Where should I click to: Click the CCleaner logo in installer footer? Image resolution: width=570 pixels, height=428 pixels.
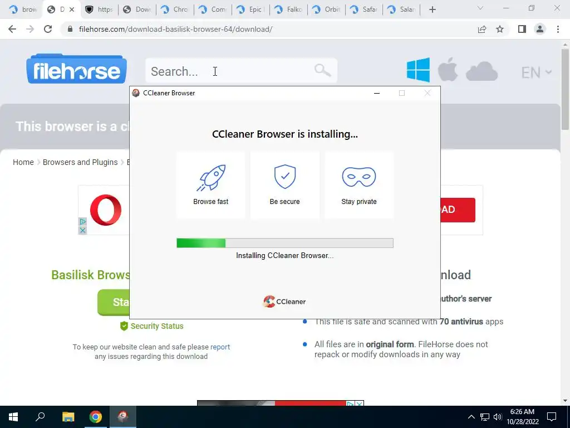[284, 301]
